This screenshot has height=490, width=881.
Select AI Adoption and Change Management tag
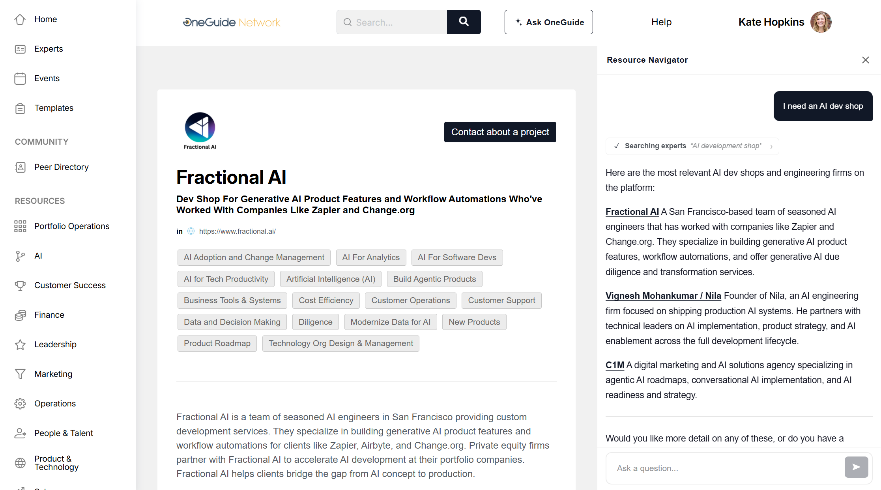[x=254, y=257]
